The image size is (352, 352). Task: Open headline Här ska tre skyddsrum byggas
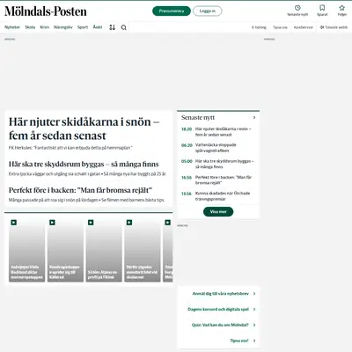(x=84, y=164)
